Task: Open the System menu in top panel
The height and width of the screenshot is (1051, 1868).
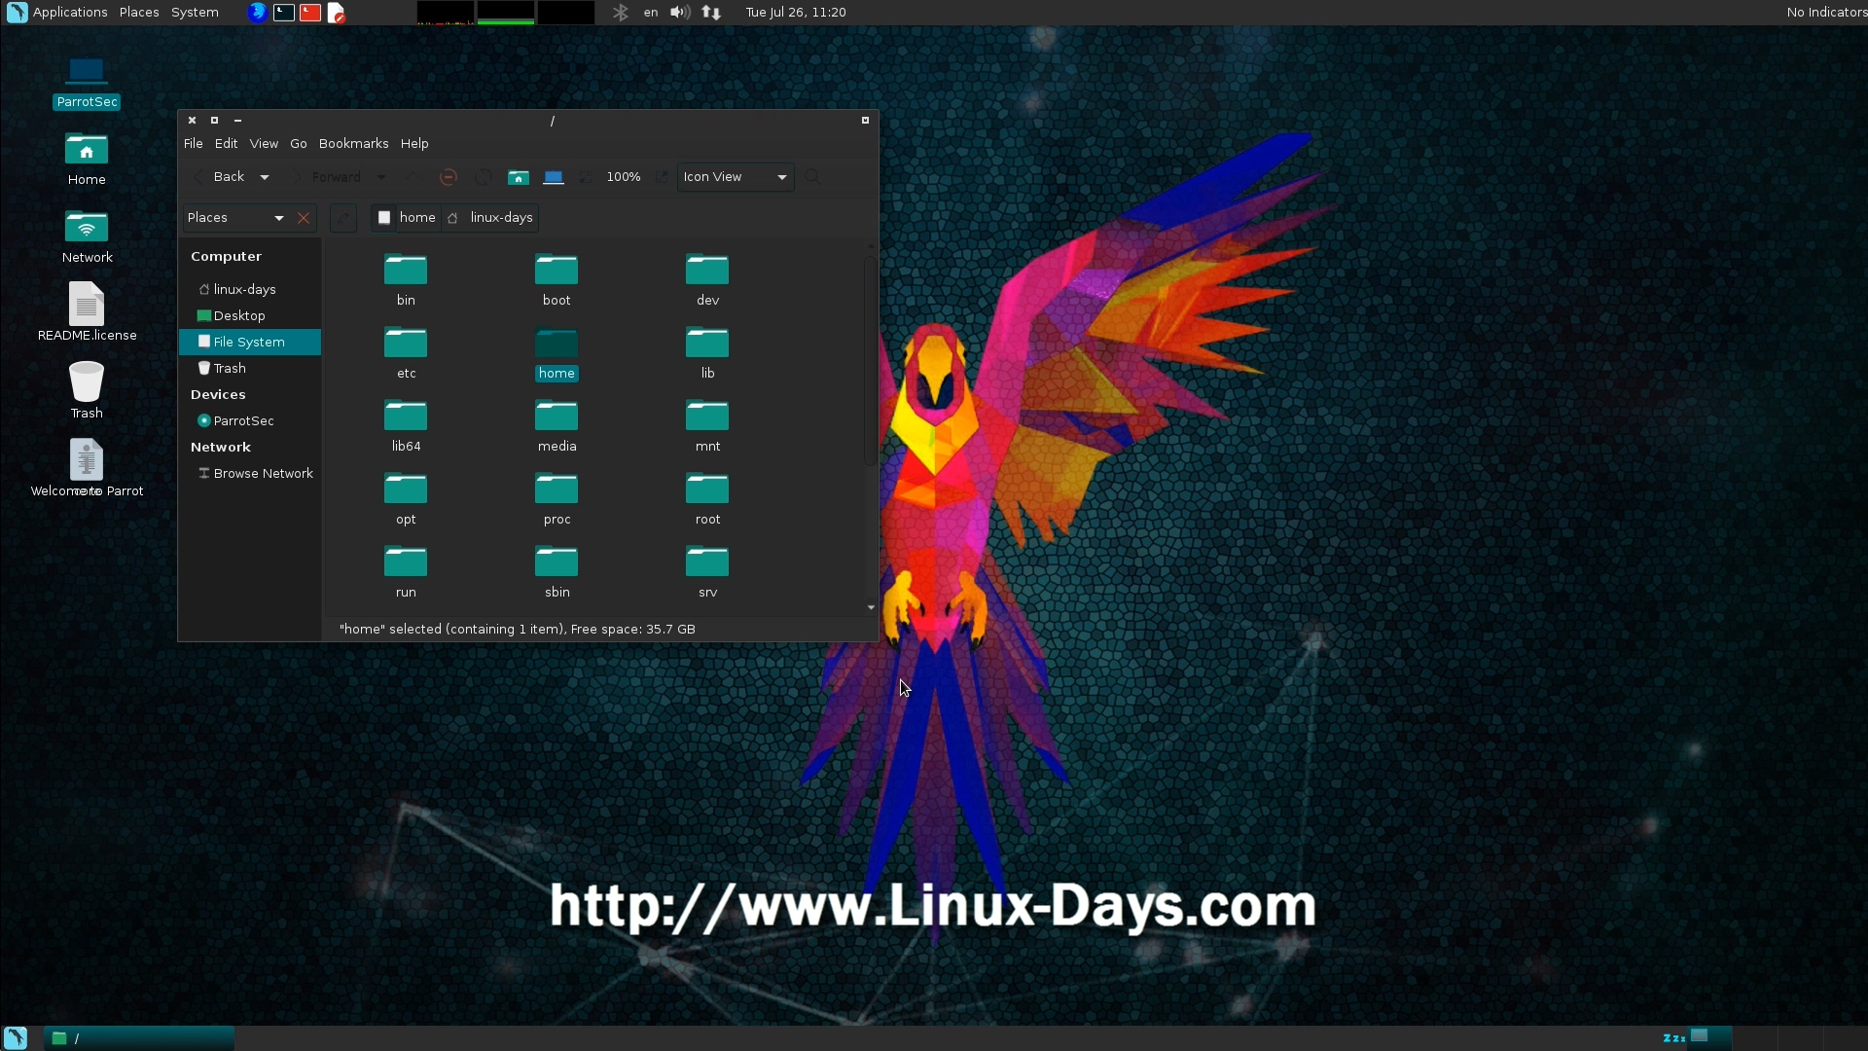Action: 195,13
